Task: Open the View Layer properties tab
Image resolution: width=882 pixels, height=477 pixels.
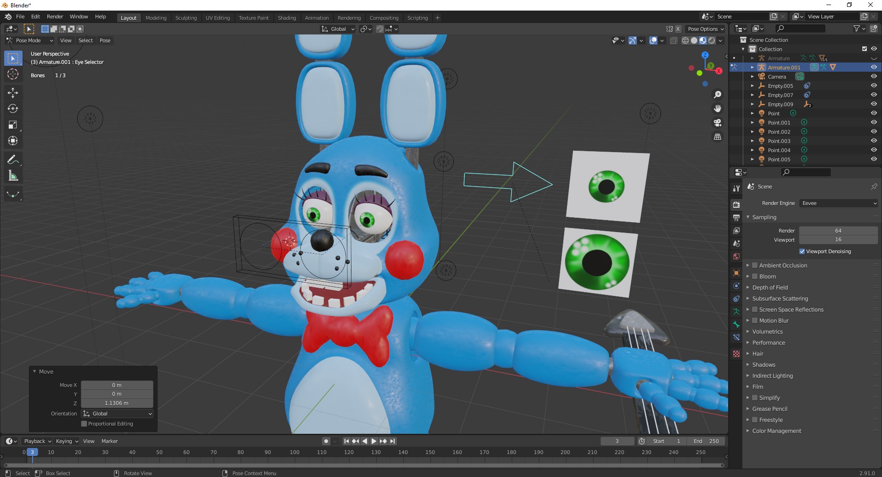Action: click(x=736, y=231)
